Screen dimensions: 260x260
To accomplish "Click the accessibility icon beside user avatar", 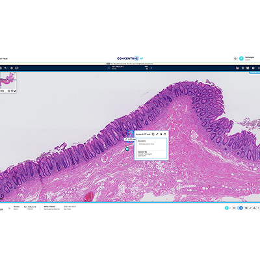I will (x=235, y=58).
